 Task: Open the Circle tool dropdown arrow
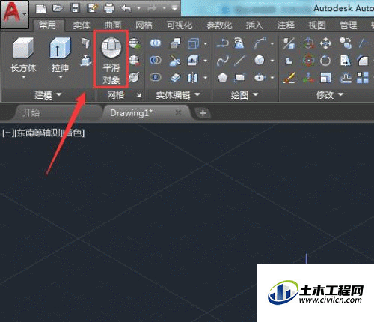[x=272, y=61]
